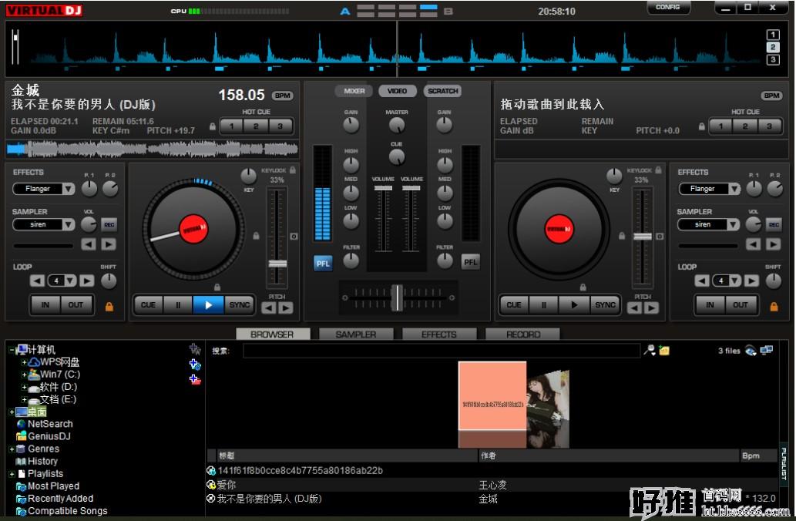Set left deck loop IN point

(x=45, y=305)
